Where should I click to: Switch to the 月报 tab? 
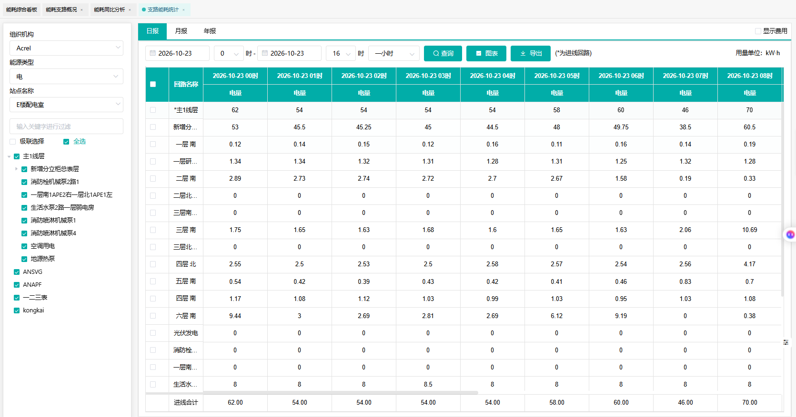click(181, 31)
